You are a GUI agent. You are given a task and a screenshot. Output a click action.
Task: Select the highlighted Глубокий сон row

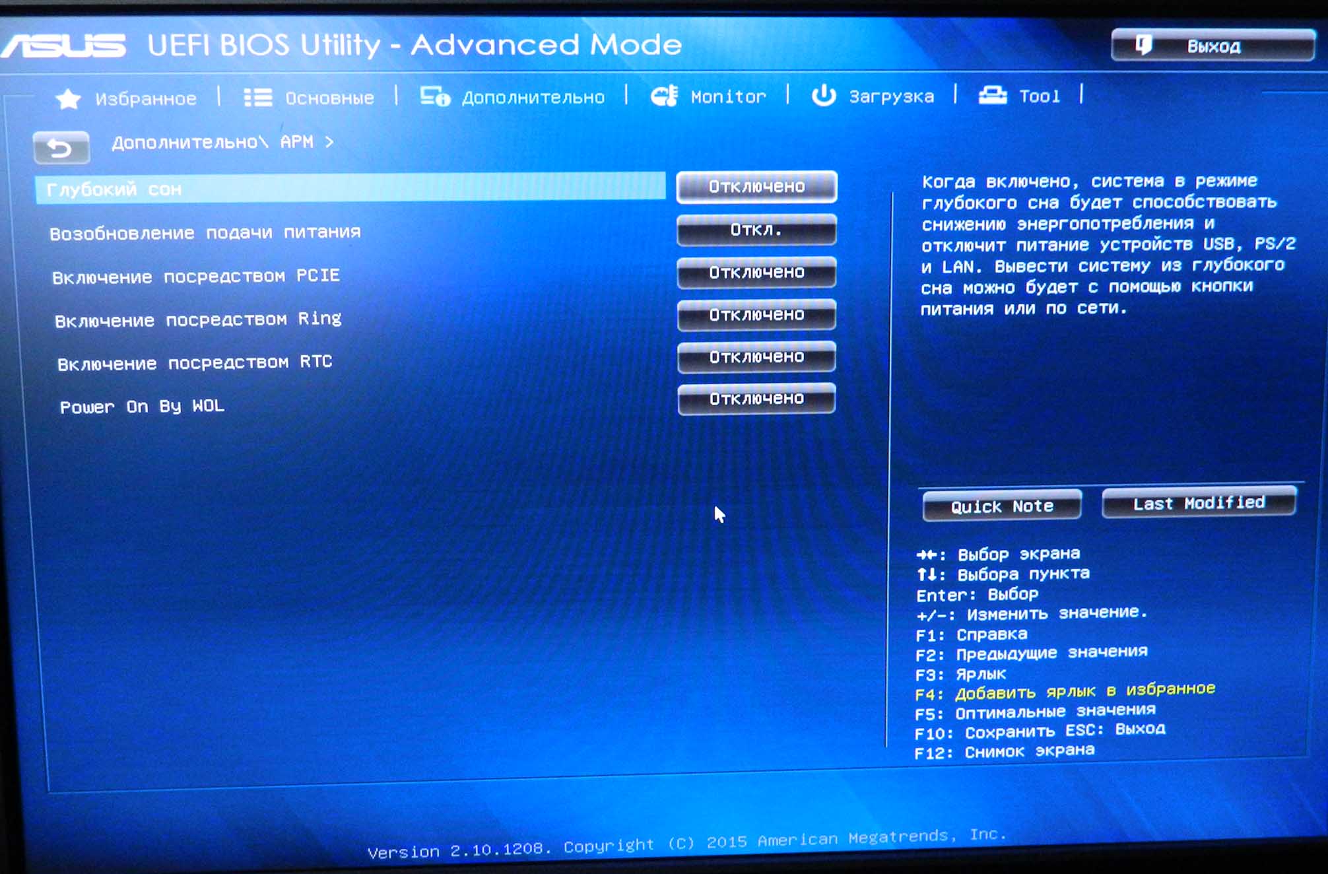[x=350, y=189]
